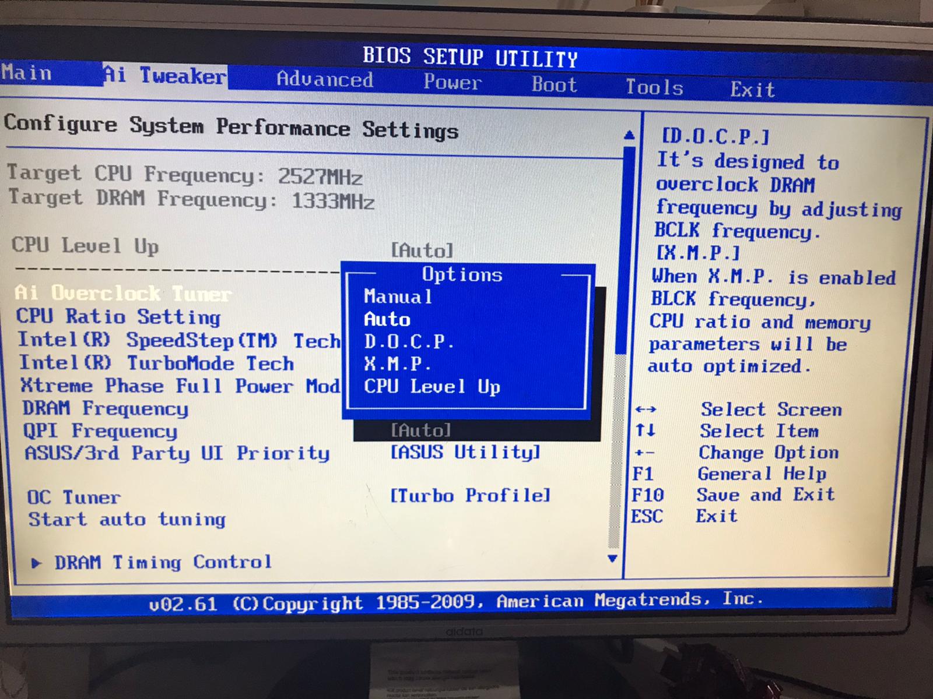Open the Tools tab

654,87
